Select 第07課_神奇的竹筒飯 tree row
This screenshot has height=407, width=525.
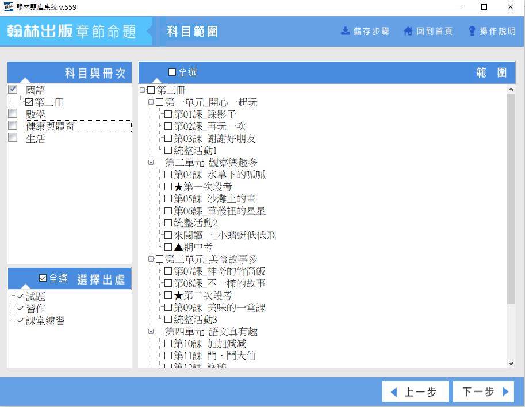[220, 271]
